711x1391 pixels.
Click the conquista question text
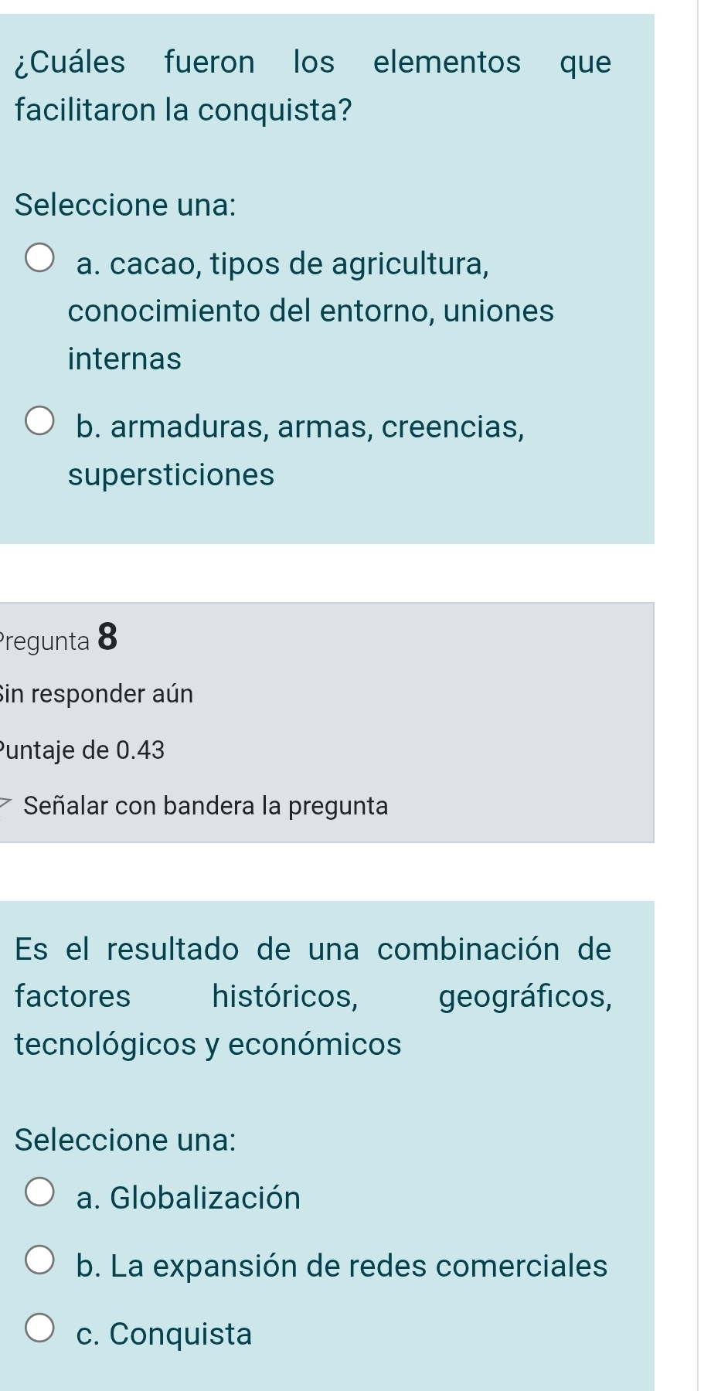pos(313,86)
